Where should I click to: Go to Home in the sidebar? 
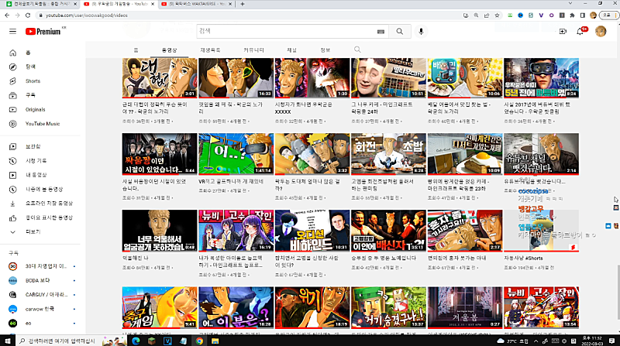tap(40, 53)
